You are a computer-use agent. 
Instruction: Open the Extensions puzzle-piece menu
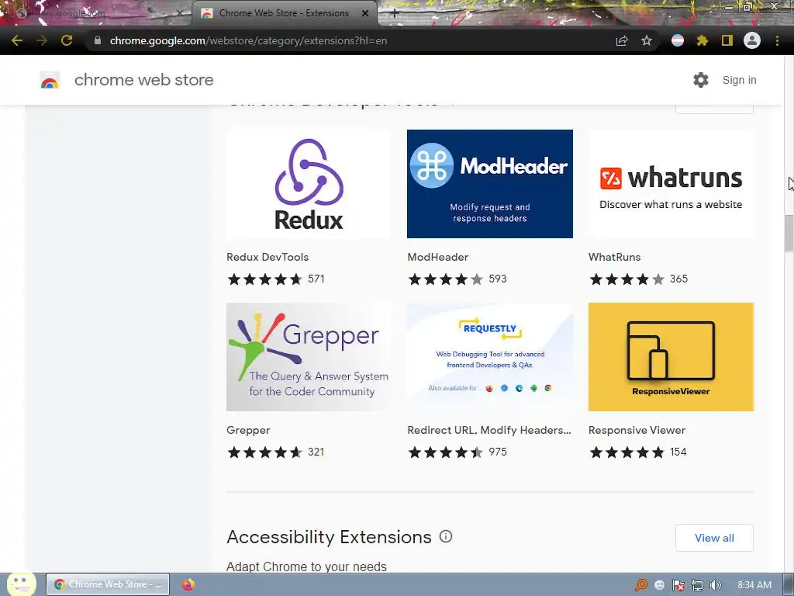tap(703, 40)
